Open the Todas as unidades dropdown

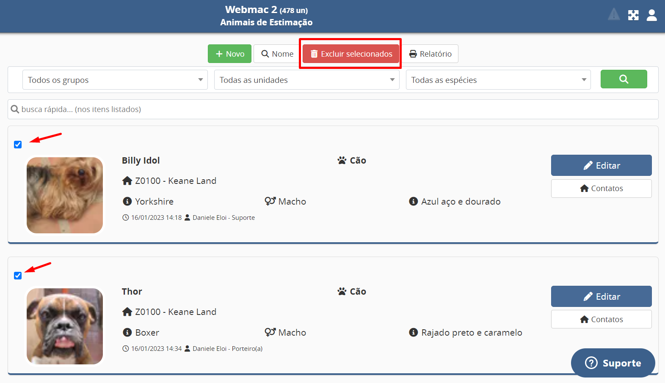coord(306,80)
